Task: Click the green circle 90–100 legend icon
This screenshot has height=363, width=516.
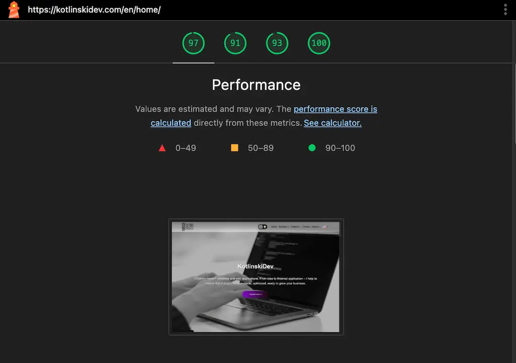Action: (x=312, y=148)
